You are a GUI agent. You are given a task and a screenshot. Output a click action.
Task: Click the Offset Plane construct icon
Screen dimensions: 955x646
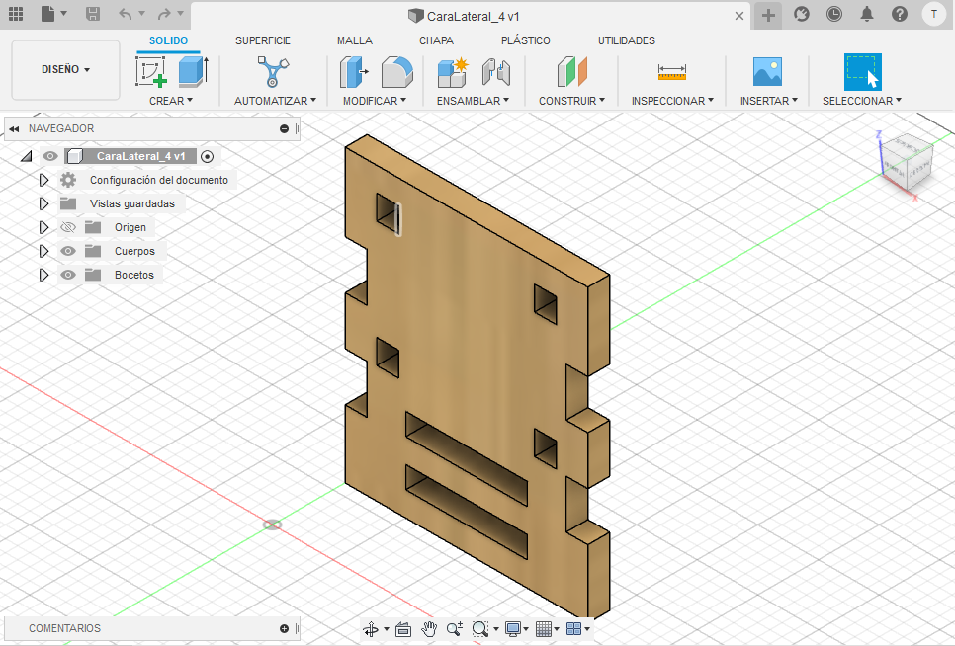(571, 72)
